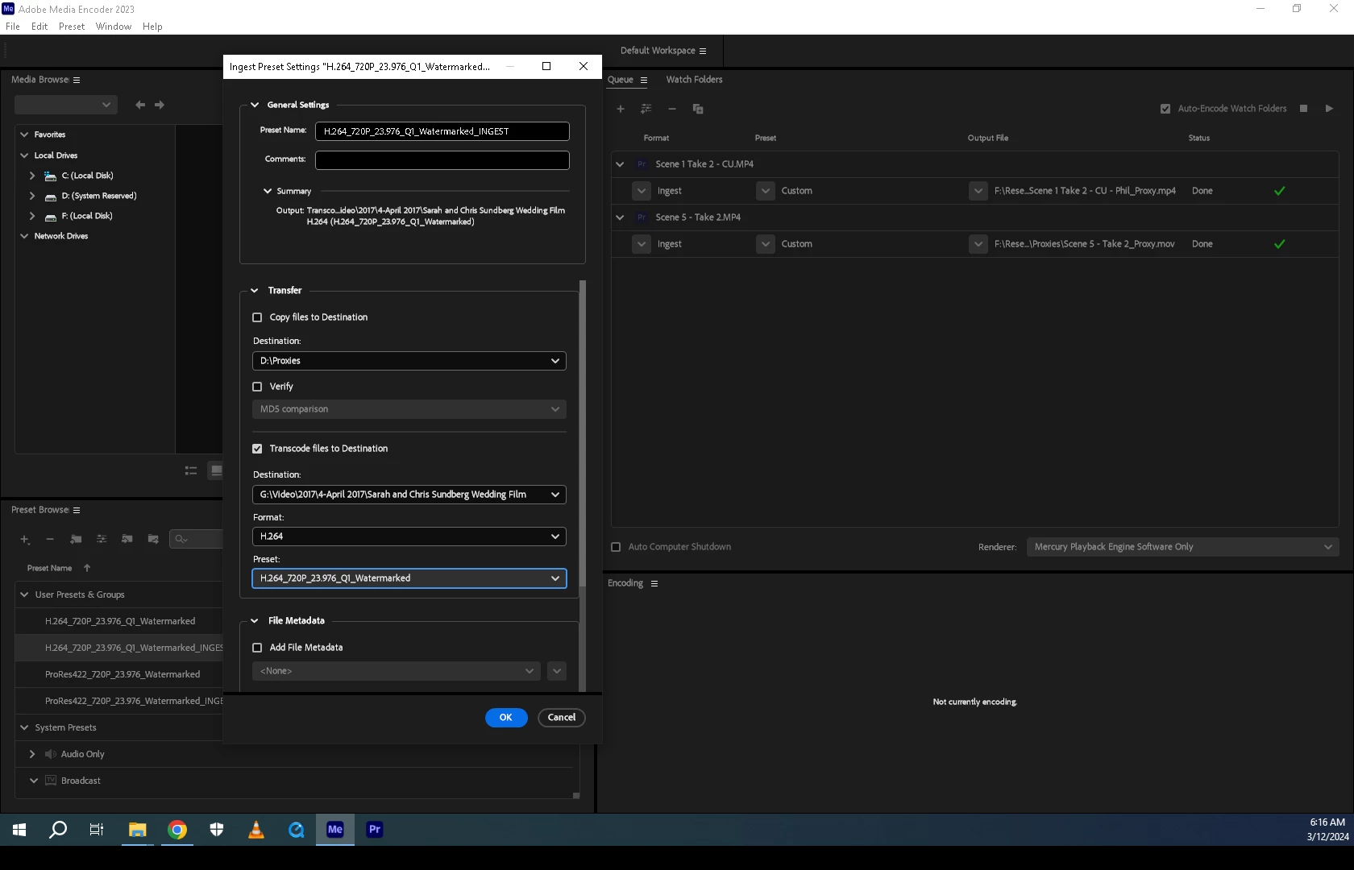Screen dimensions: 1354x870
Task: Sort presets by Preset Name arrow
Action: point(87,568)
